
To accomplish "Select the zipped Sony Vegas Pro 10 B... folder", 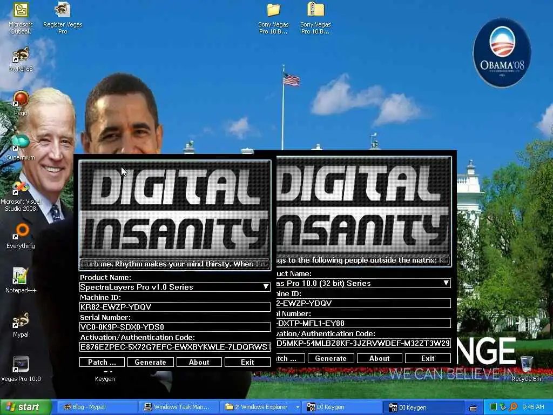I will click(315, 18).
